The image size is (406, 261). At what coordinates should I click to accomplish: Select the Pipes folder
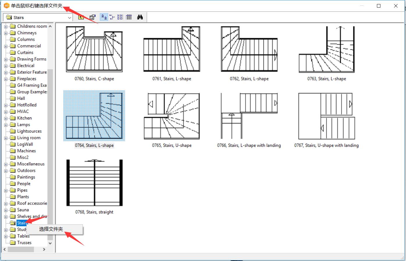click(x=22, y=190)
